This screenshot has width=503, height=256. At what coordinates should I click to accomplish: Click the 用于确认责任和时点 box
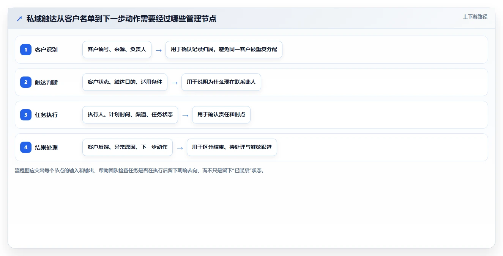[221, 115]
